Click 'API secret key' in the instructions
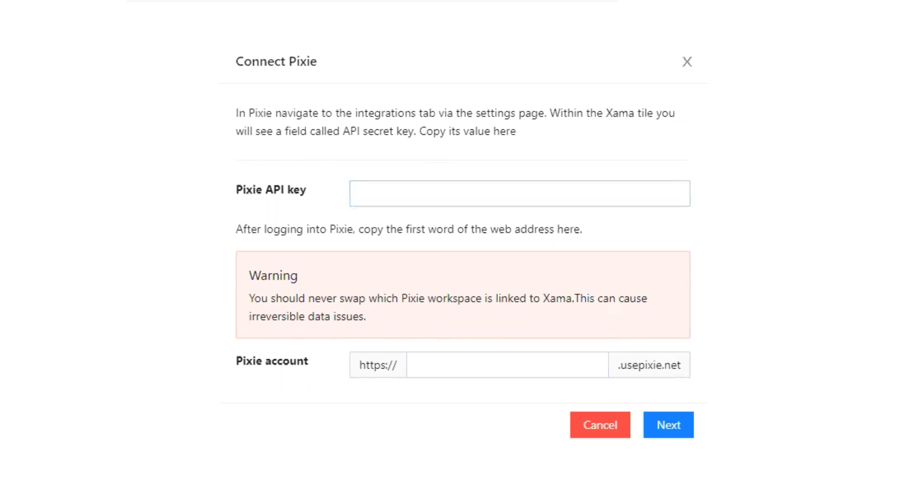Viewport: 918px width, 487px height. coord(379,131)
